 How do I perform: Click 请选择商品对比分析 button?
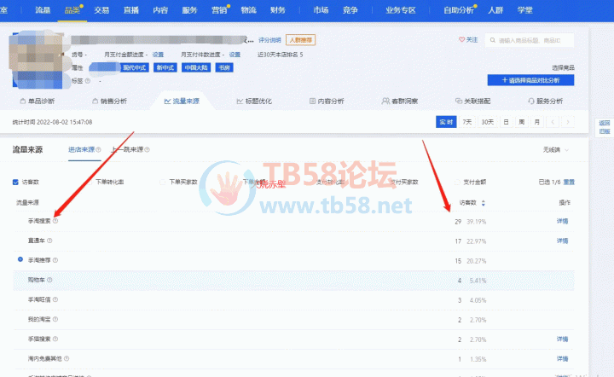click(530, 80)
